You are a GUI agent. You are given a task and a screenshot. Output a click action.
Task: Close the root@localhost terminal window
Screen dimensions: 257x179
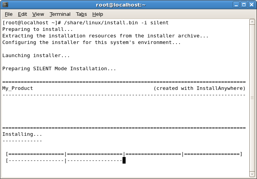[x=252, y=5]
